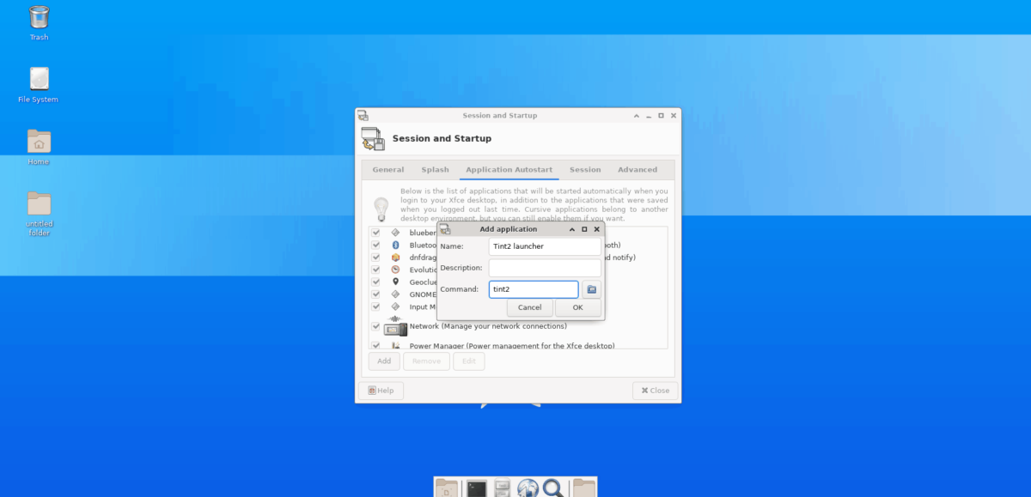Image resolution: width=1031 pixels, height=497 pixels.
Task: Open the file manager from the dock
Action: [503, 488]
